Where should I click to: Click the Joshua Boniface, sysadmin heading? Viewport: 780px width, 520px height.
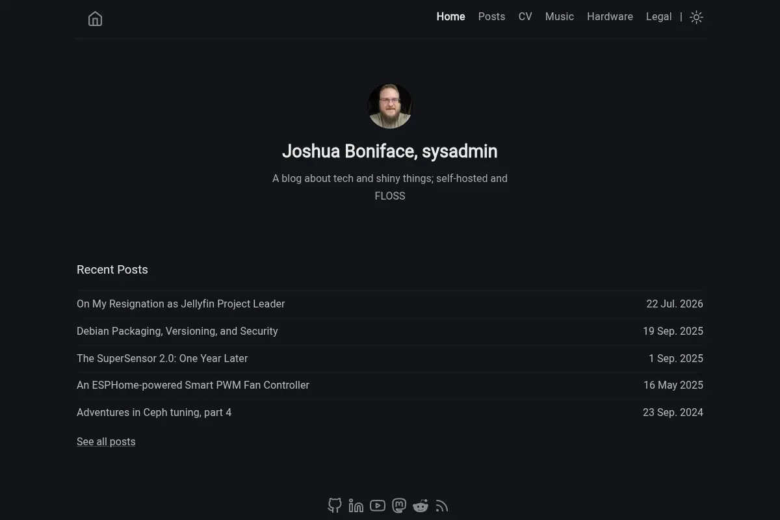tap(390, 151)
